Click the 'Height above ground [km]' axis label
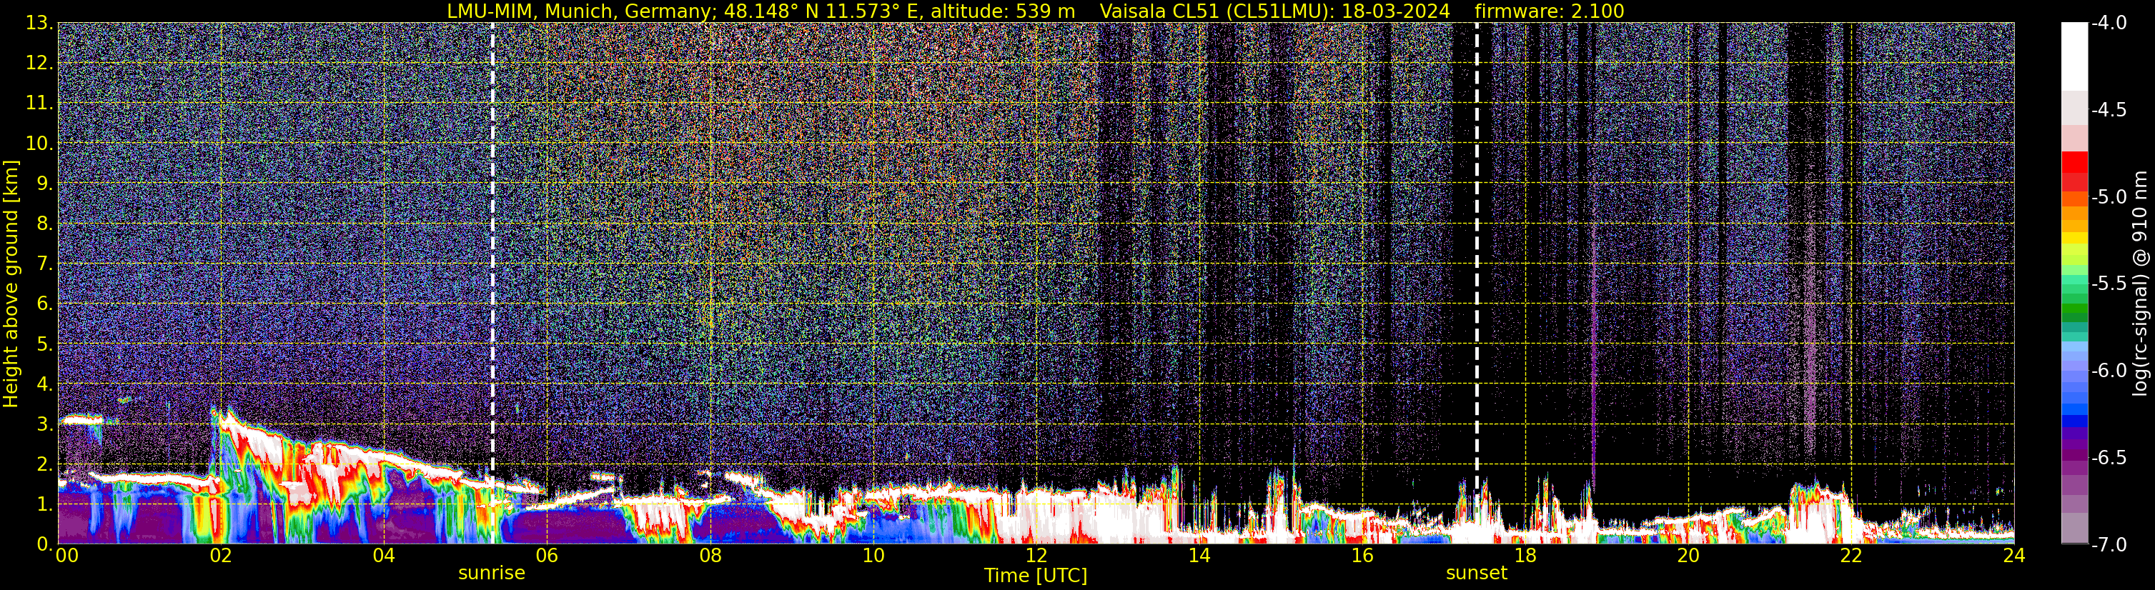2155x590 pixels. click(11, 284)
